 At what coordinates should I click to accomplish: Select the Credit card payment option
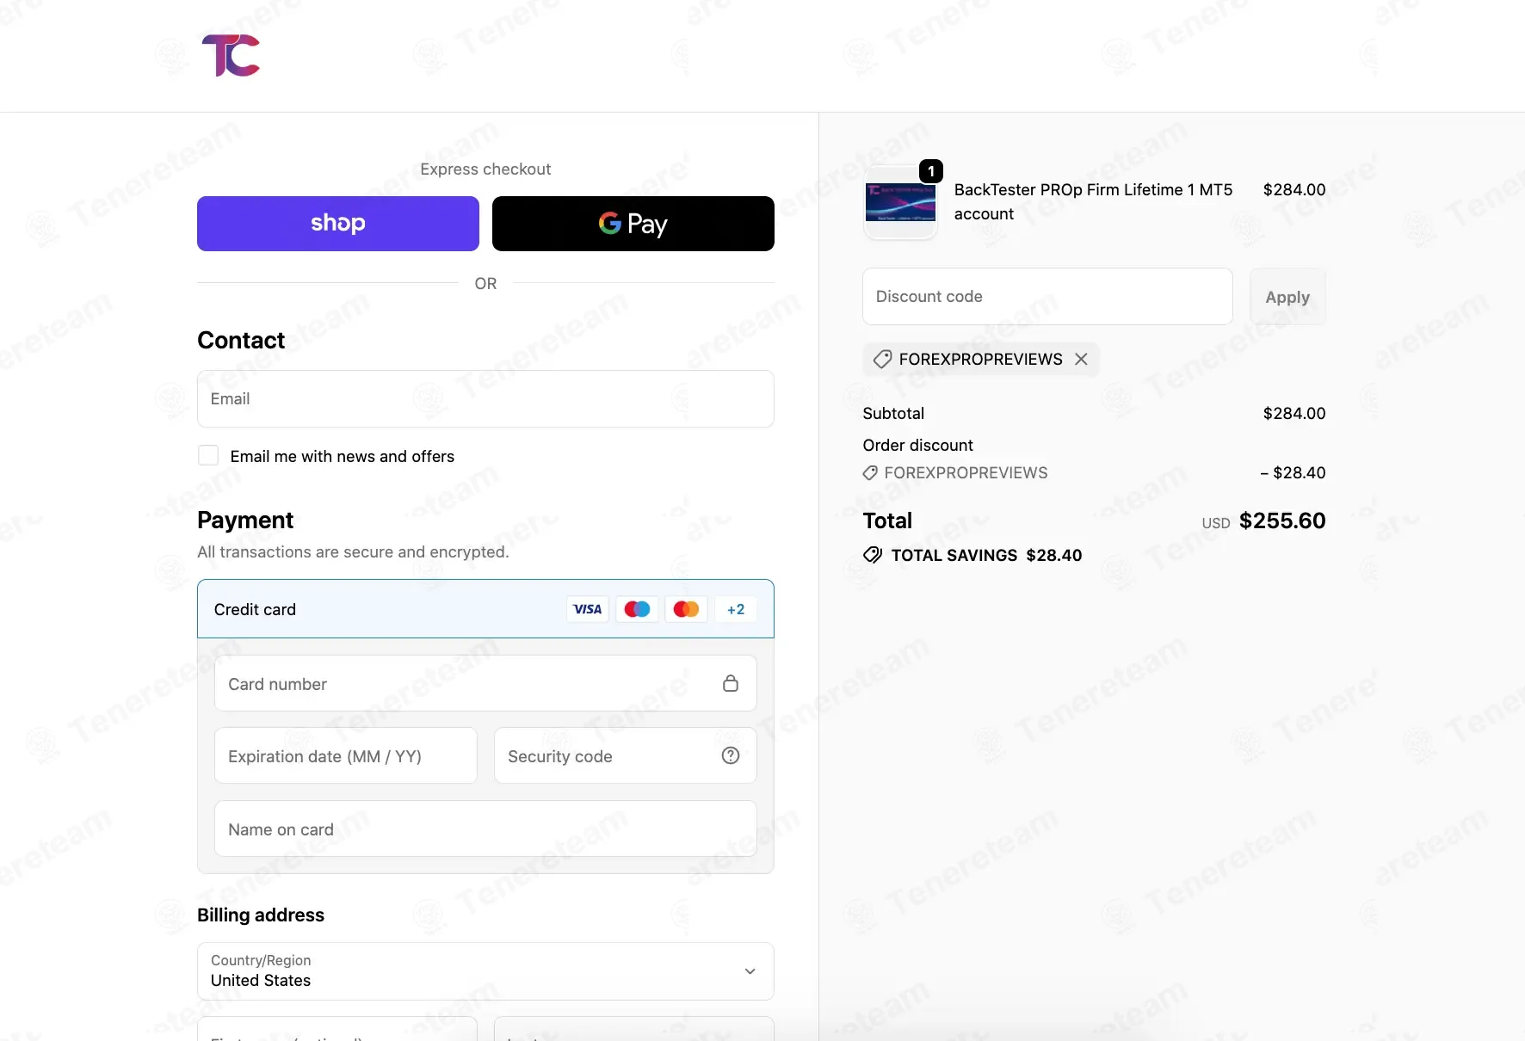[255, 609]
